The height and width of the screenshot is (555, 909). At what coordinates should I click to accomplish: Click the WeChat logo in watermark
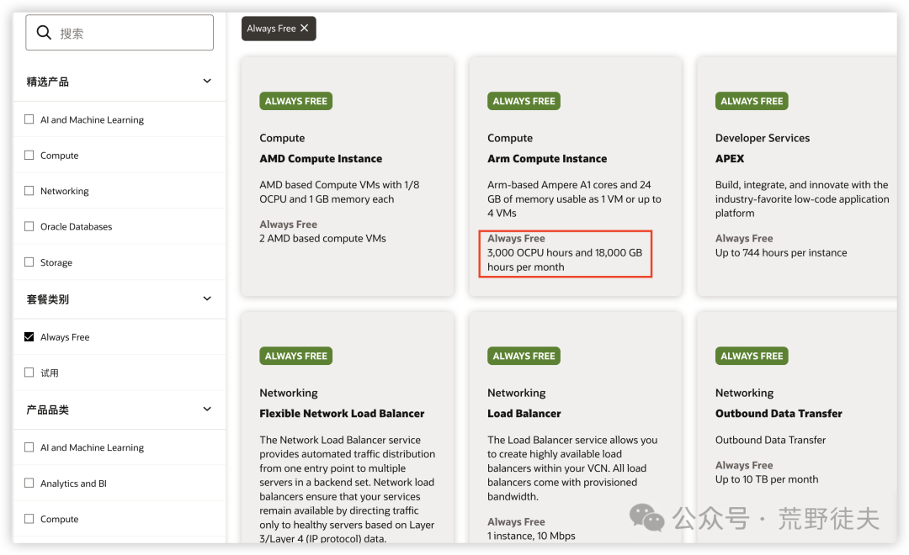[647, 517]
